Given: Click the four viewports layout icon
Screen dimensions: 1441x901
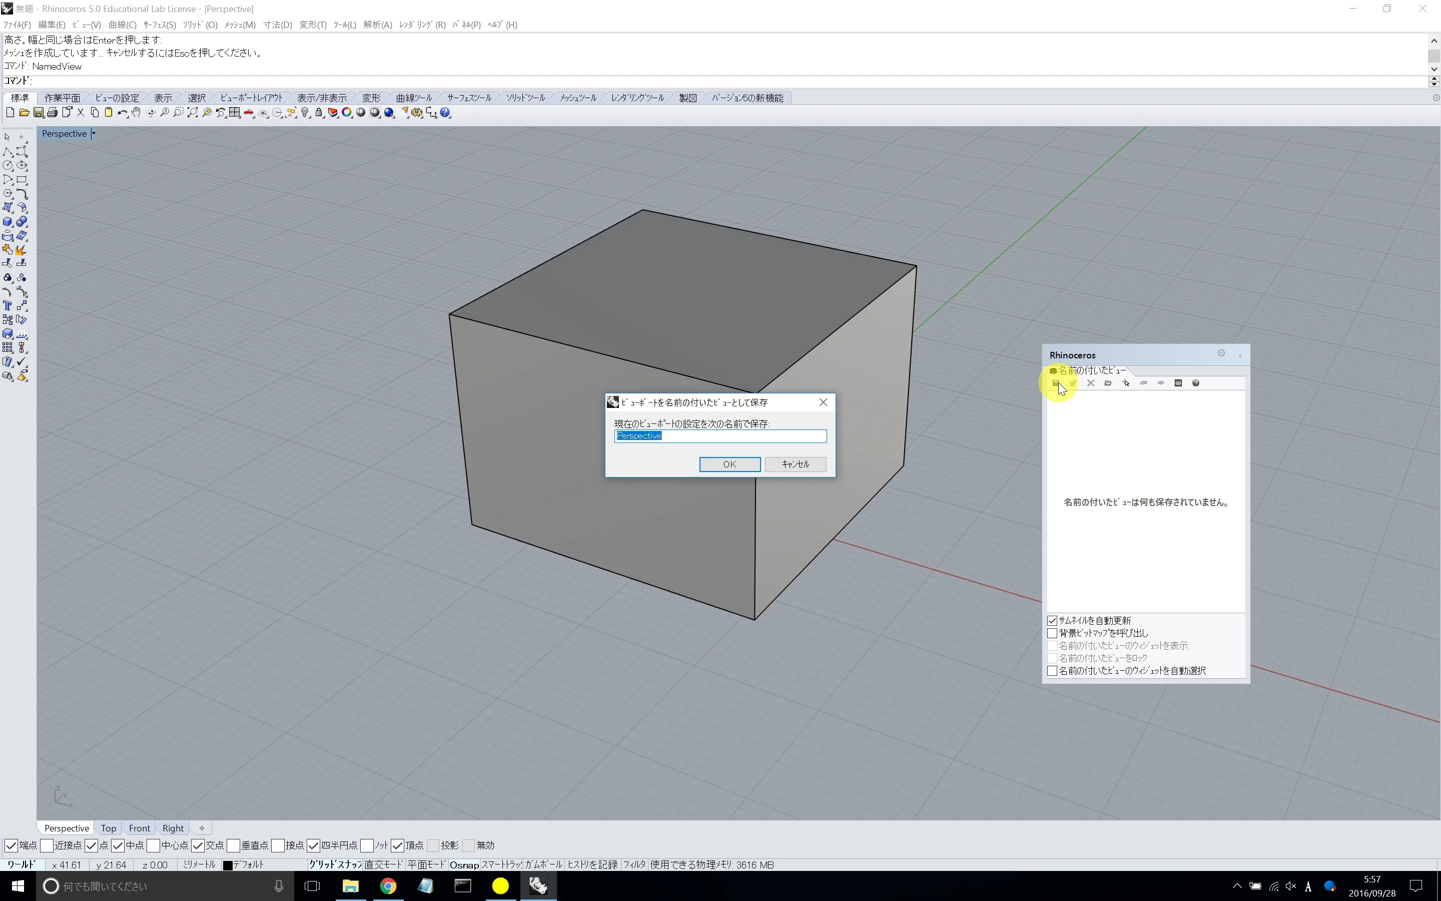Looking at the screenshot, I should [x=235, y=113].
